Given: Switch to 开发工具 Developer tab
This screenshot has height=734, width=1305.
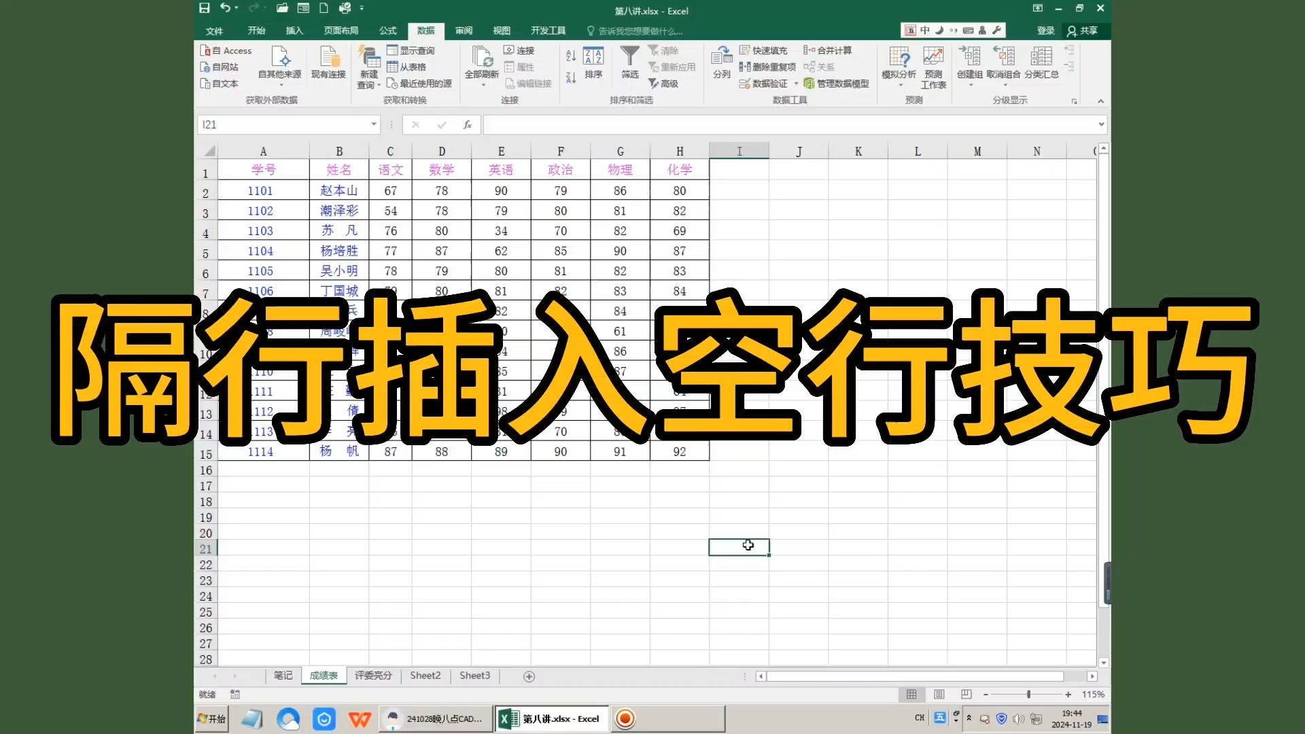Looking at the screenshot, I should (549, 31).
